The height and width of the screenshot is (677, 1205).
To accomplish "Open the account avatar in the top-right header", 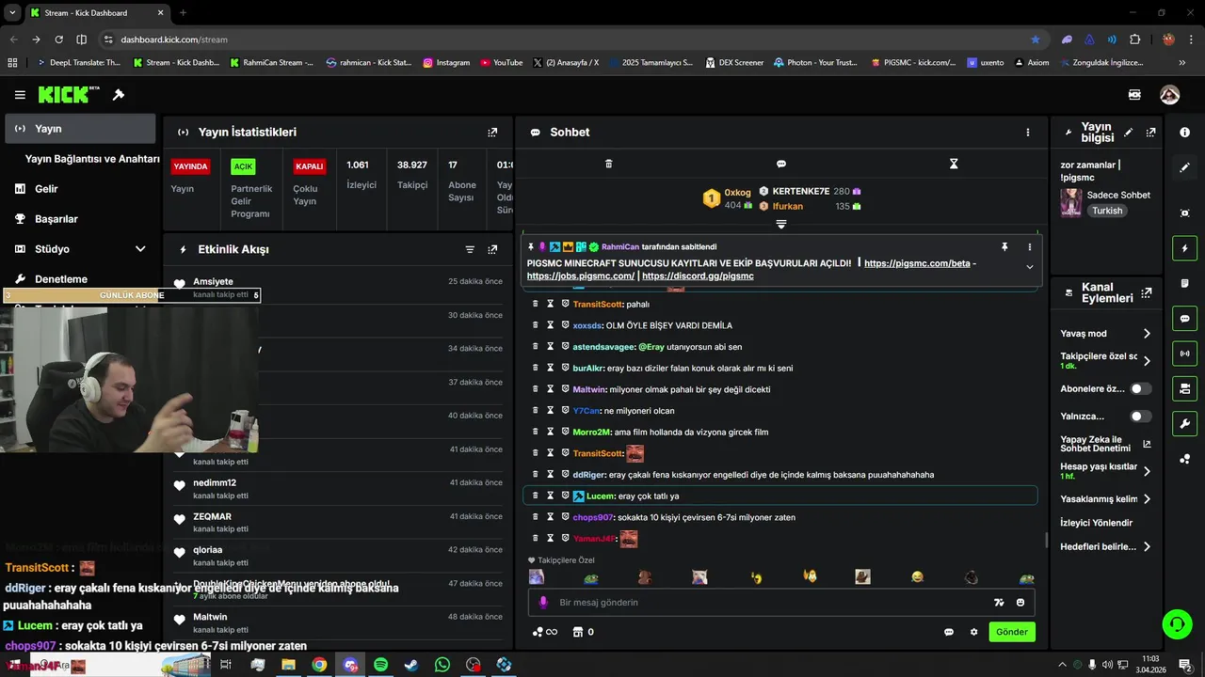I will click(x=1169, y=95).
